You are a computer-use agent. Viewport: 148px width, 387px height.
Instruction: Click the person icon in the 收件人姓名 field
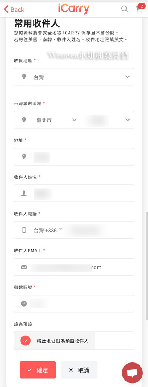coord(24,193)
